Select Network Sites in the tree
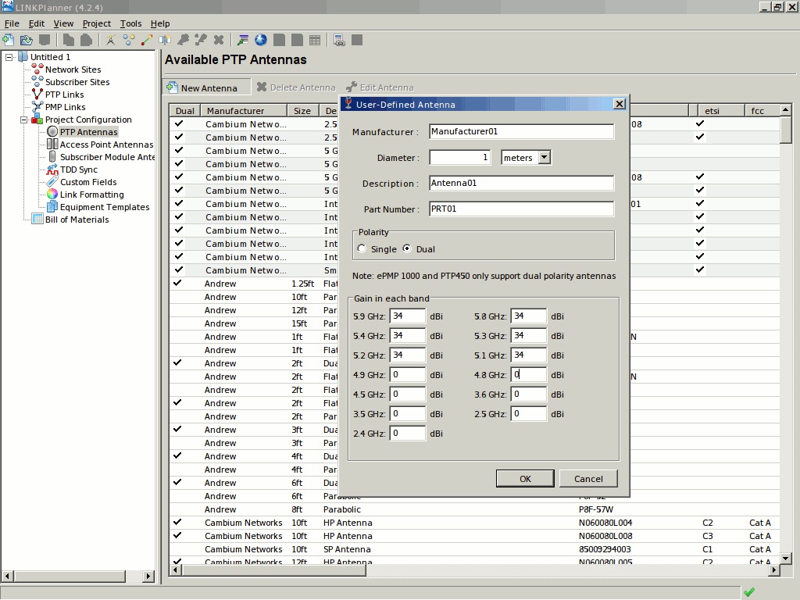 coord(73,70)
